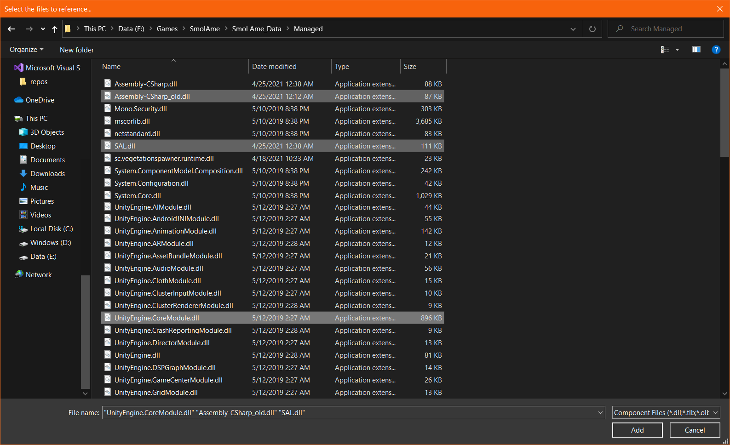
Task: Open the view options dropdown arrow
Action: click(x=677, y=50)
